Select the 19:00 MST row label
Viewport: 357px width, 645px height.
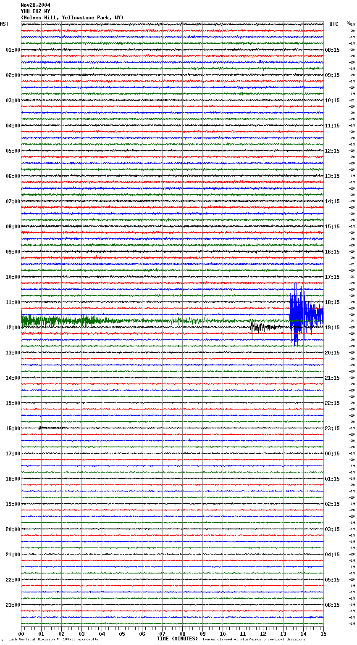tap(13, 504)
